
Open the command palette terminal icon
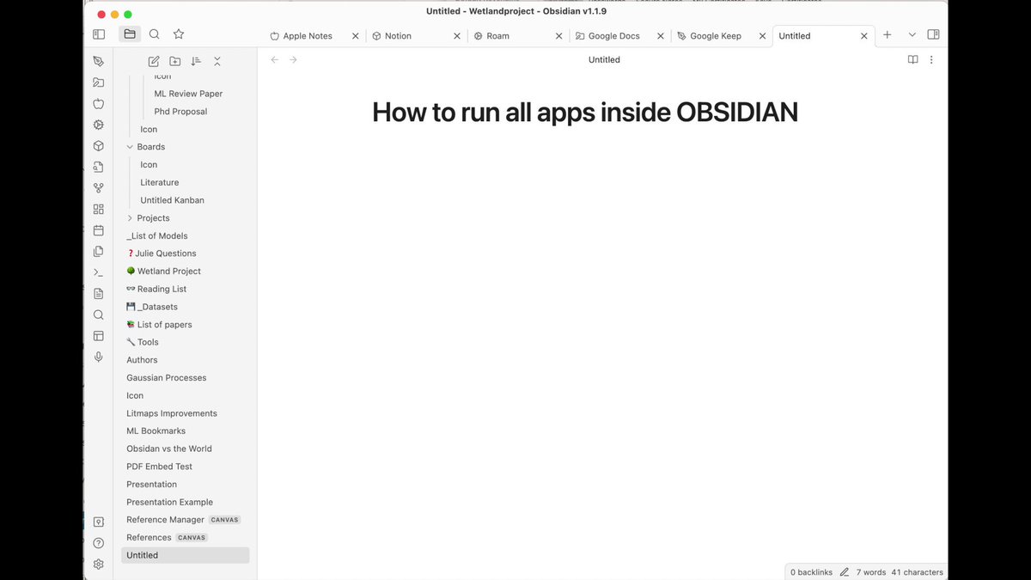99,272
